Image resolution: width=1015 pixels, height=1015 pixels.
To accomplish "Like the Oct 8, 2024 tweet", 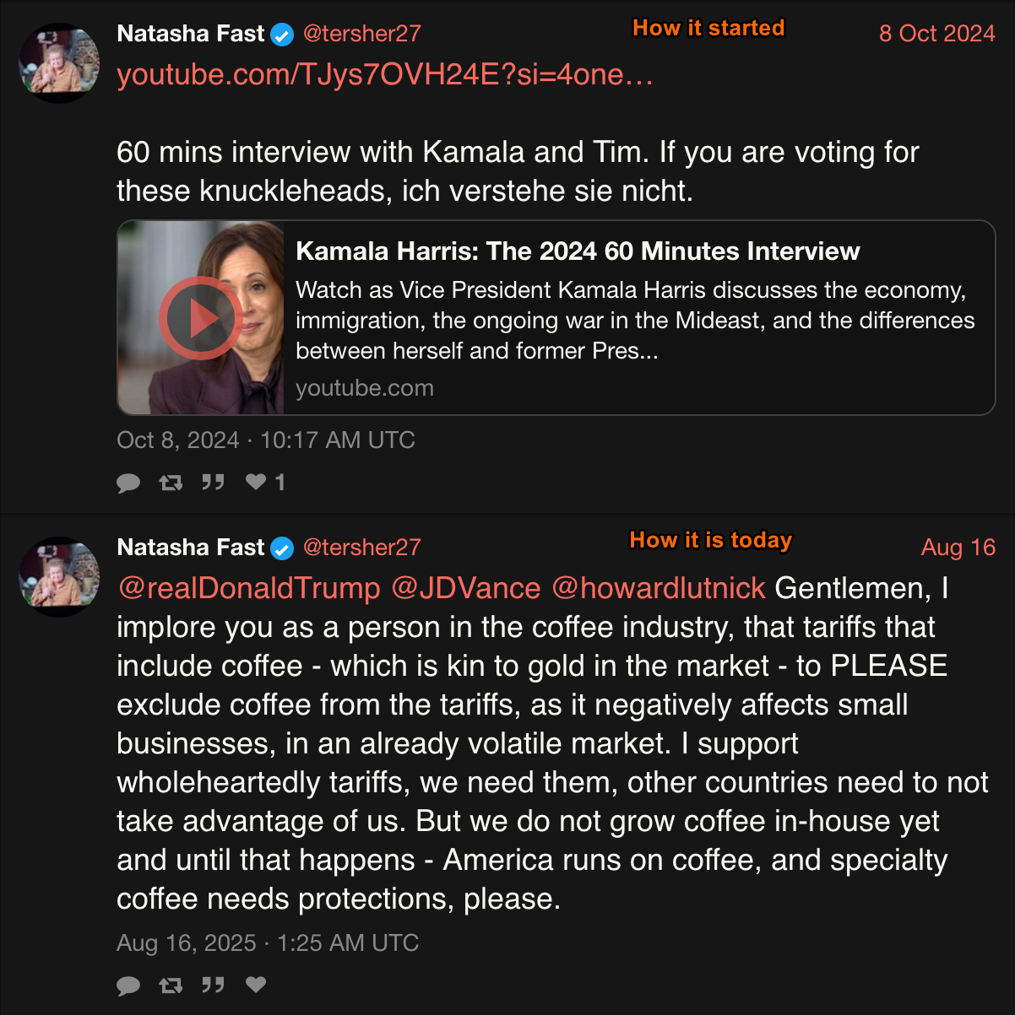I will tap(256, 483).
